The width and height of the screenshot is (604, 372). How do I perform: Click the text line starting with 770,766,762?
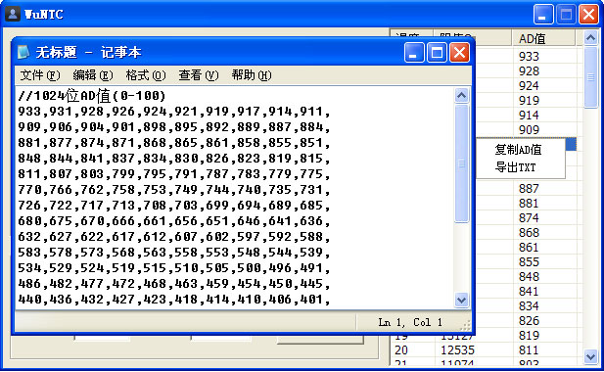point(173,190)
